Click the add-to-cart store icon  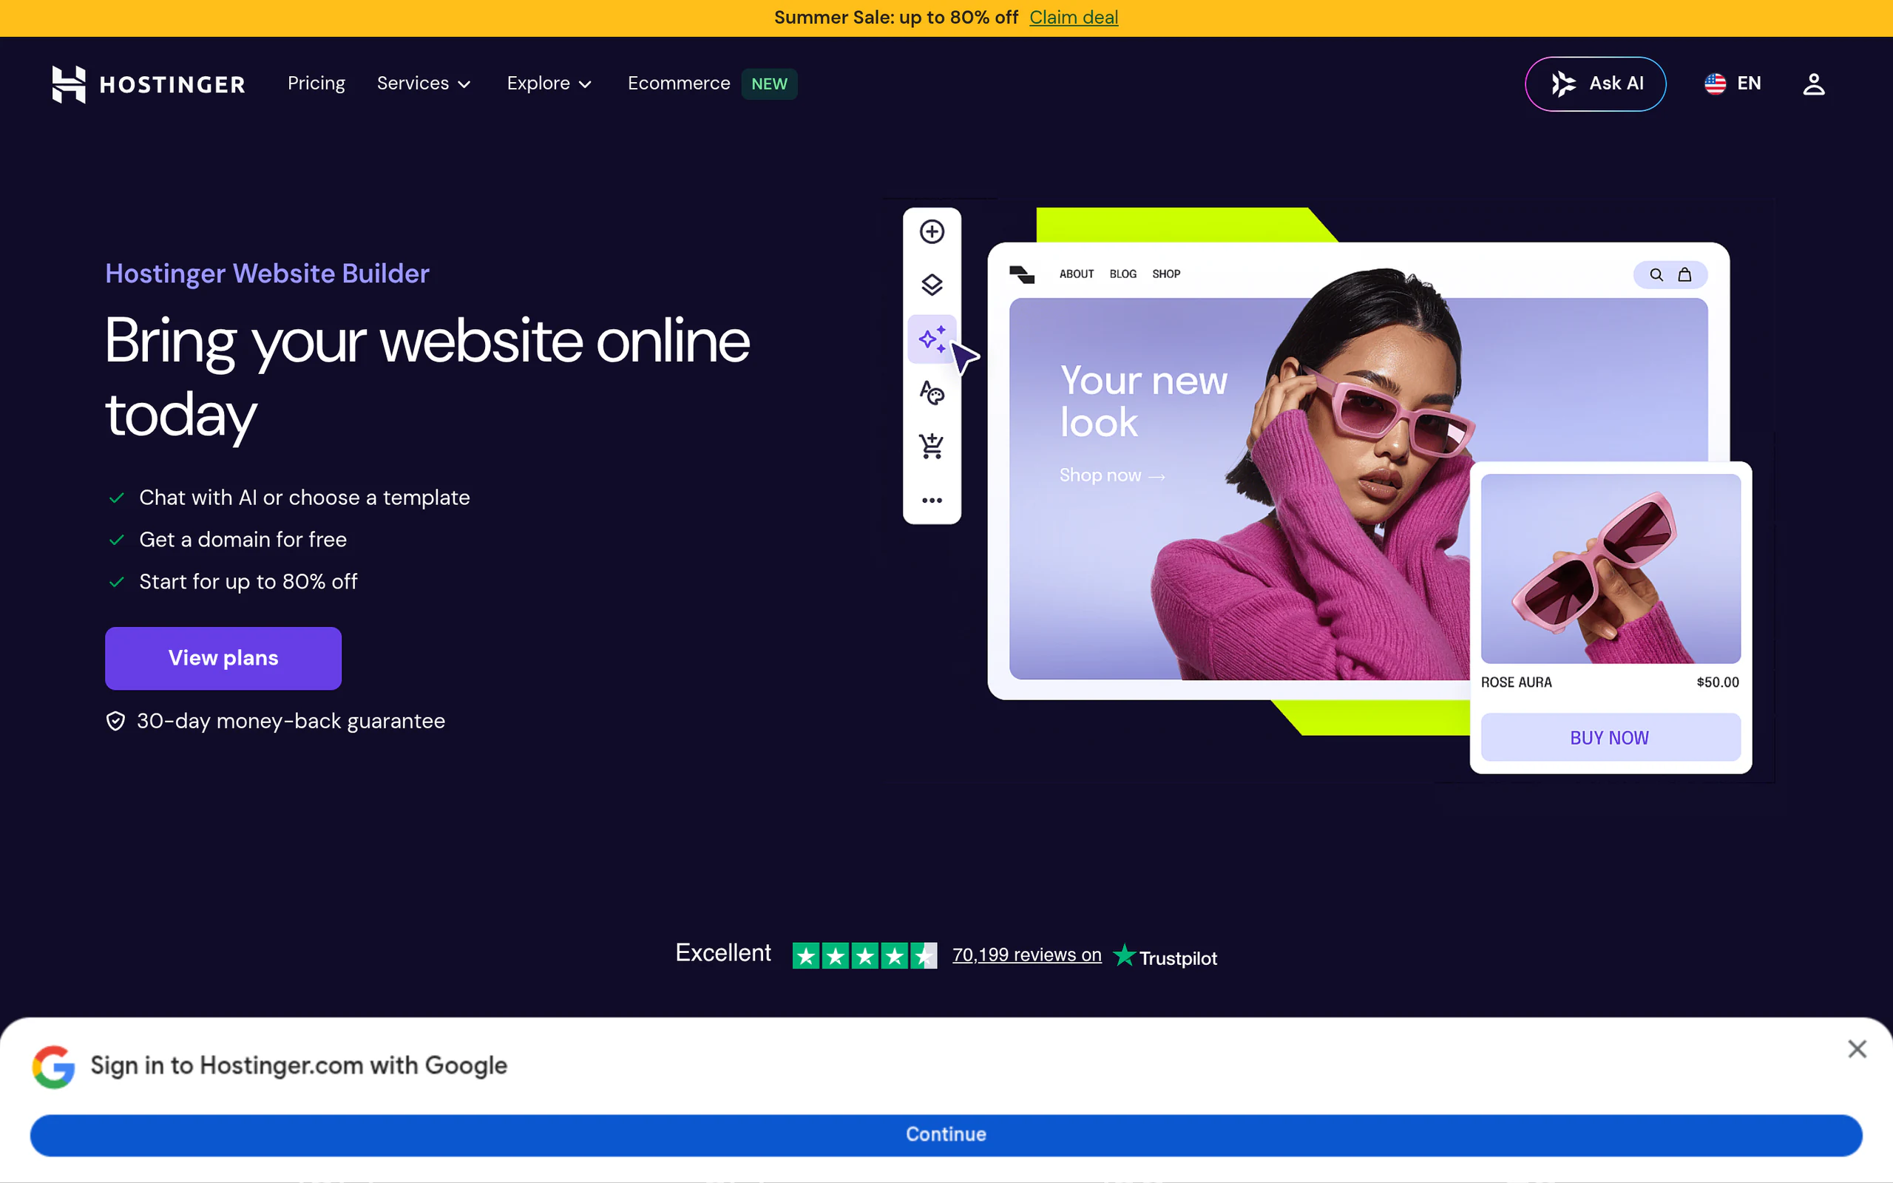[x=932, y=446]
